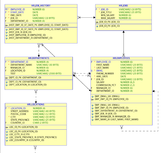164x153 pixels.
Task: Select JOB_TITLE column in HR.JOBS
Action: pos(106,12)
